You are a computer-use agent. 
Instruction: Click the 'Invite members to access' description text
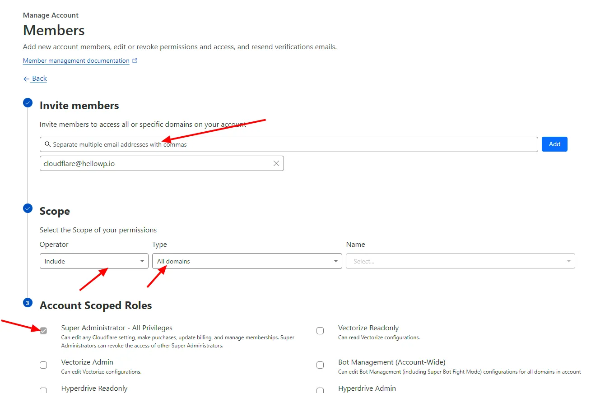[x=143, y=125]
